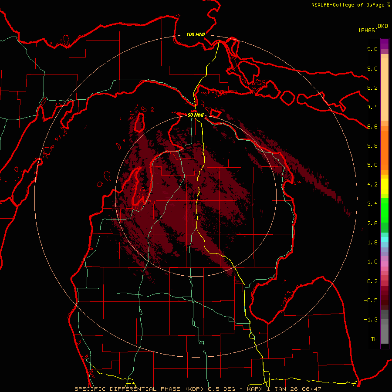Click the product title caption at bottom

tap(198, 389)
